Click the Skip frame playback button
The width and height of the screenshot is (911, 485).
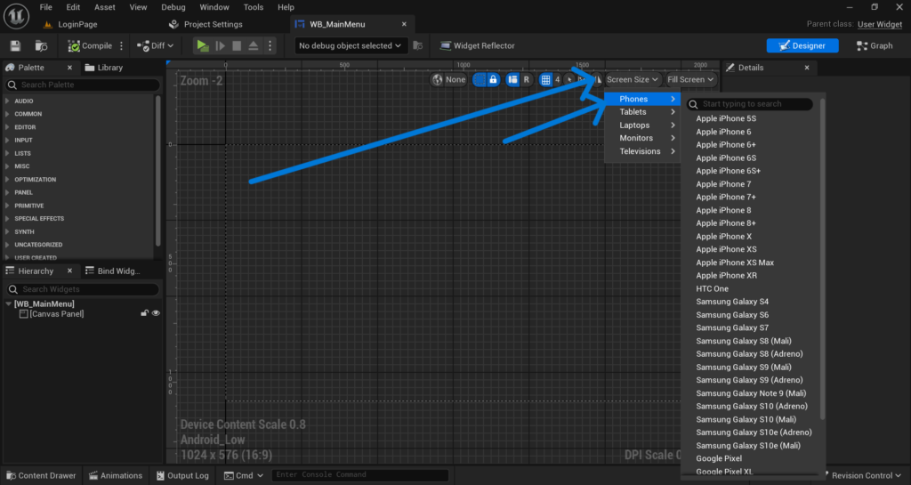[221, 46]
